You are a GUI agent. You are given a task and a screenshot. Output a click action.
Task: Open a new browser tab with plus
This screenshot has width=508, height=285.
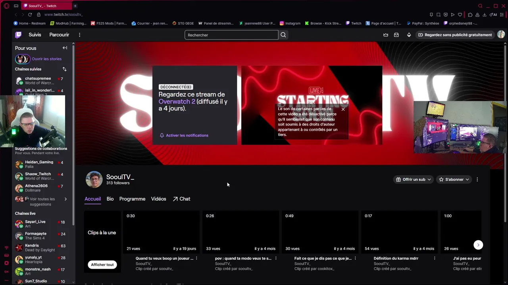pyautogui.click(x=75, y=6)
